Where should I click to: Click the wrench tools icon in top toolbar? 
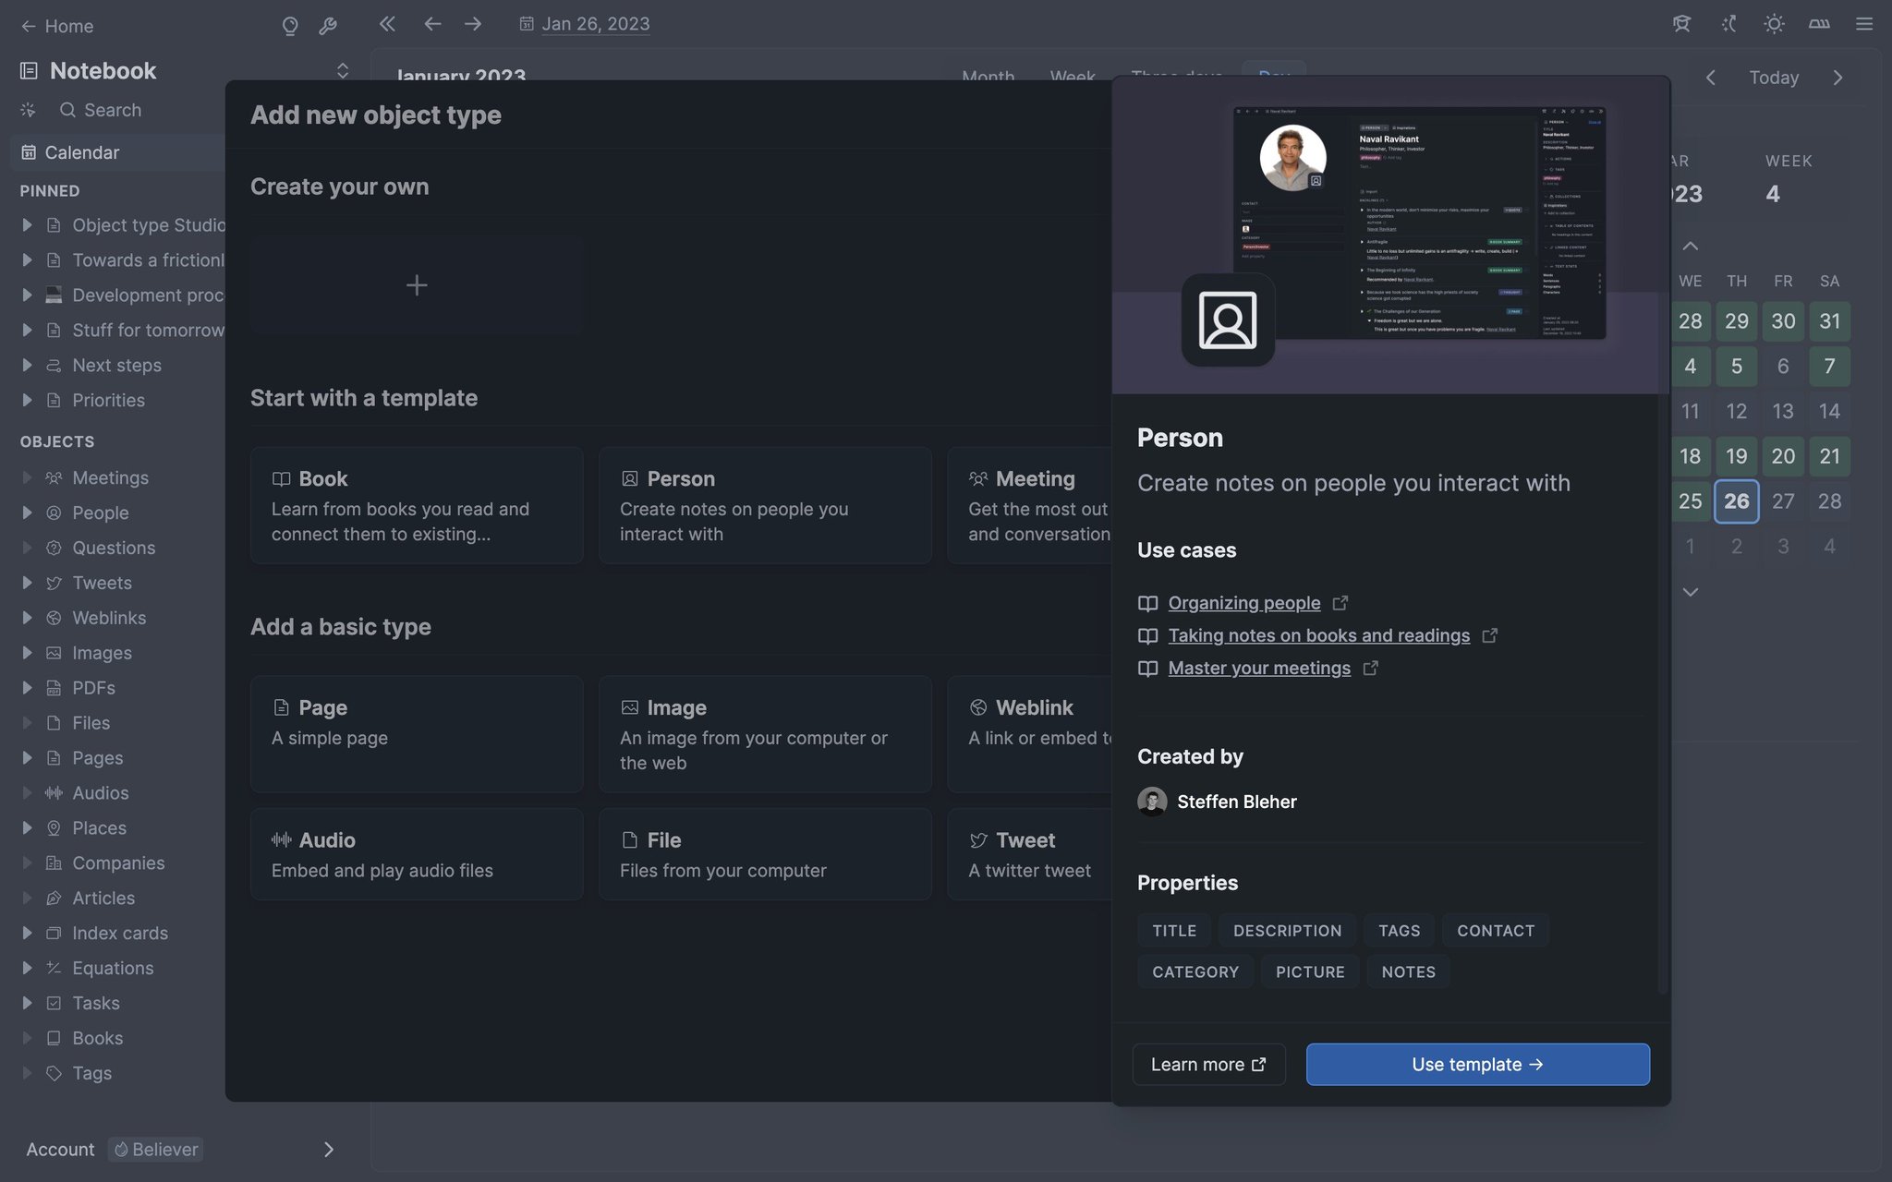click(x=328, y=25)
